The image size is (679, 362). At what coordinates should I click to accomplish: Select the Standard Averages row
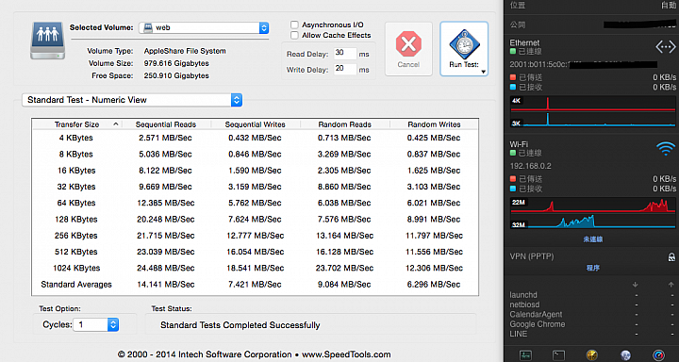tap(255, 285)
